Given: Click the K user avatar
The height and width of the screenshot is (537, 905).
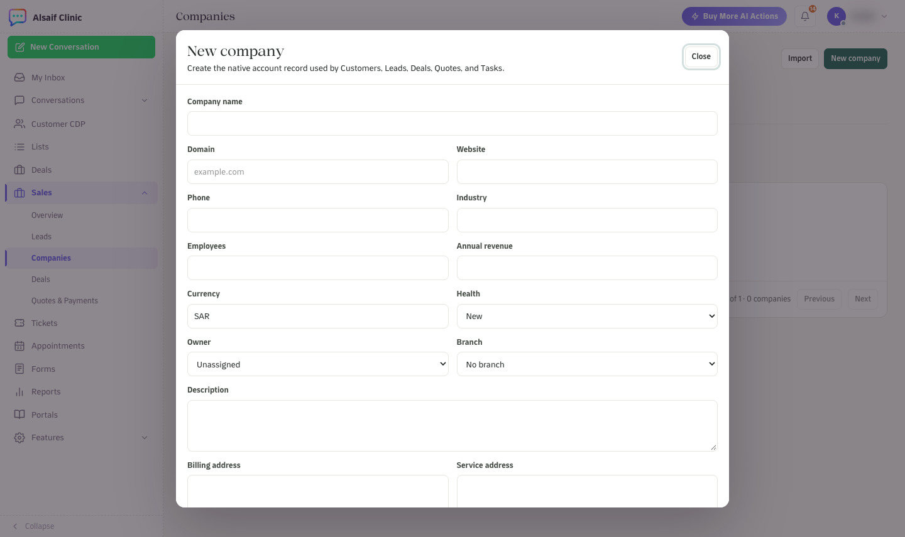Looking at the screenshot, I should tap(836, 16).
